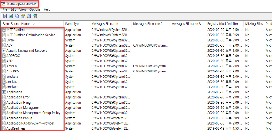Click Messages Filename 2 cell in AmdK8 row

coord(151,66)
